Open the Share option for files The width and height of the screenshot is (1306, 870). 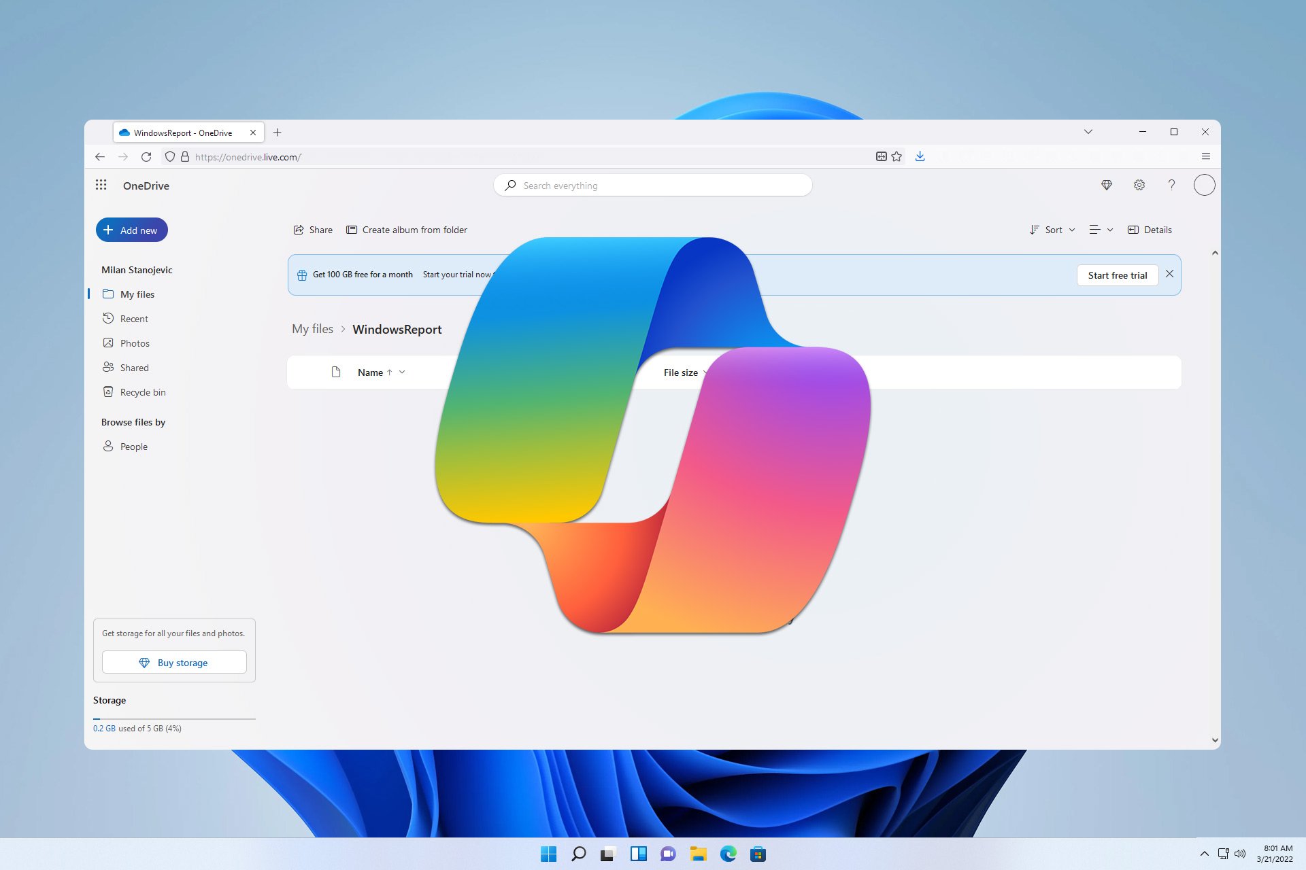312,229
